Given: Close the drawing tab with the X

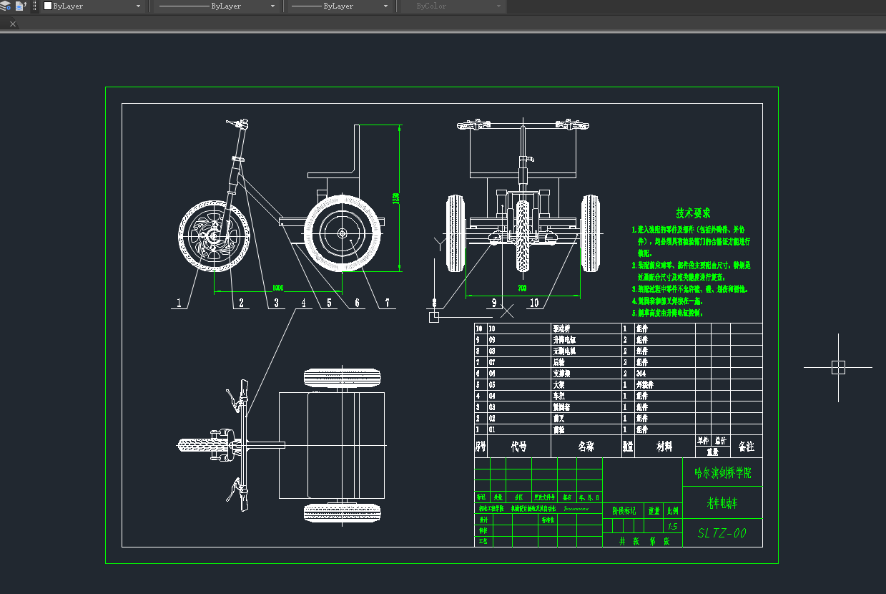Looking at the screenshot, I should pos(12,24).
